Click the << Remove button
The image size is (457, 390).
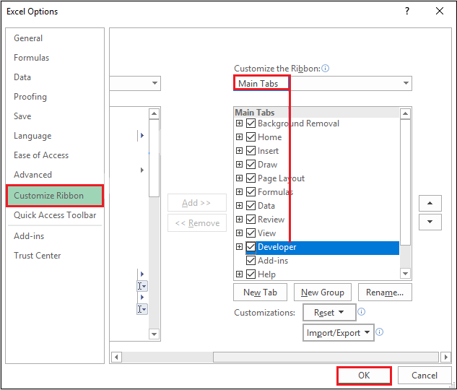[196, 223]
